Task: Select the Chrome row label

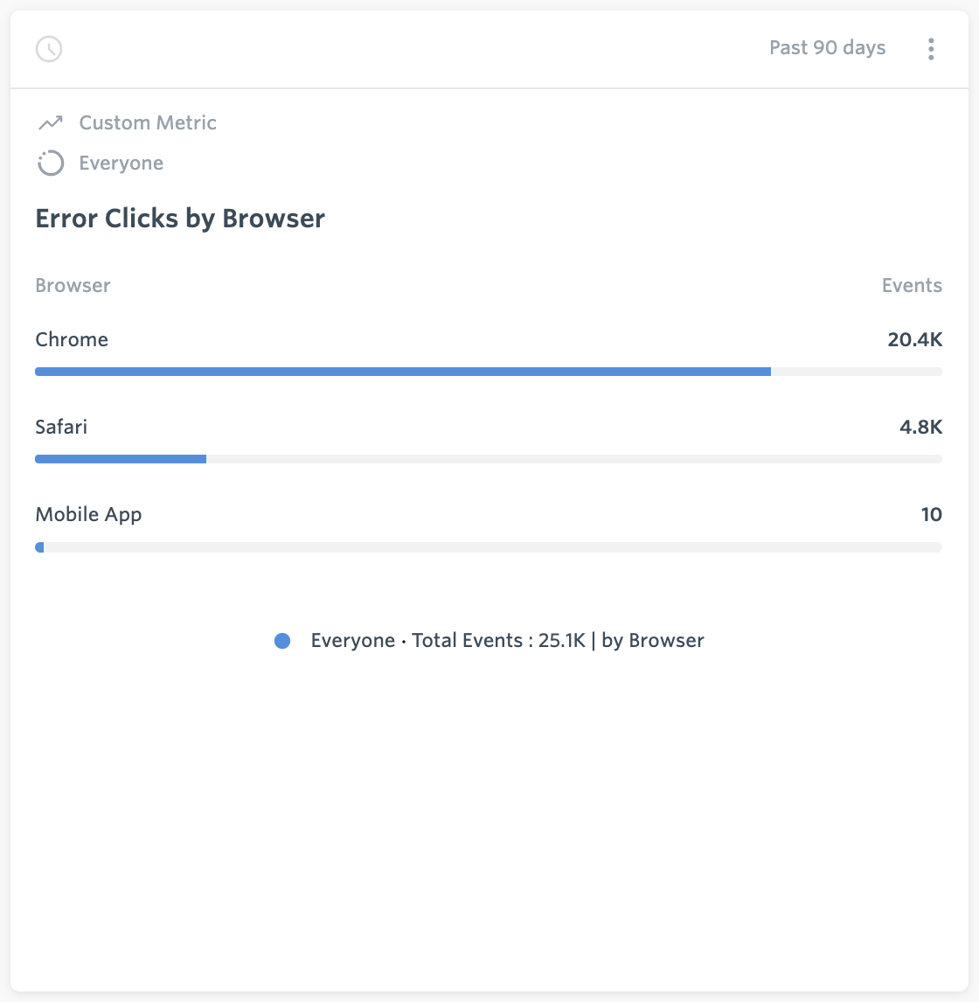Action: [72, 339]
